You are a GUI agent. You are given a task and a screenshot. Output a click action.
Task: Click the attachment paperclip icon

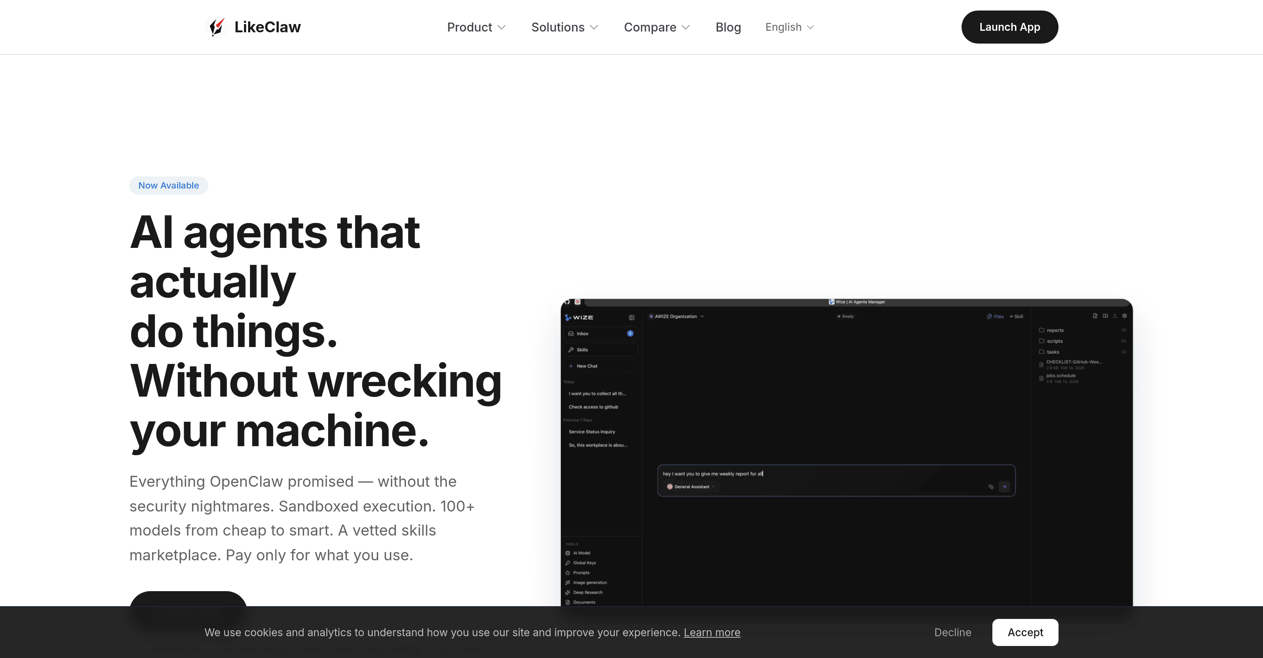[990, 486]
